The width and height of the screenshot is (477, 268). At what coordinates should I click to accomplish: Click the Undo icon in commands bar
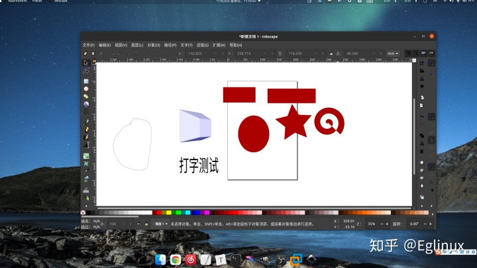(x=422, y=116)
